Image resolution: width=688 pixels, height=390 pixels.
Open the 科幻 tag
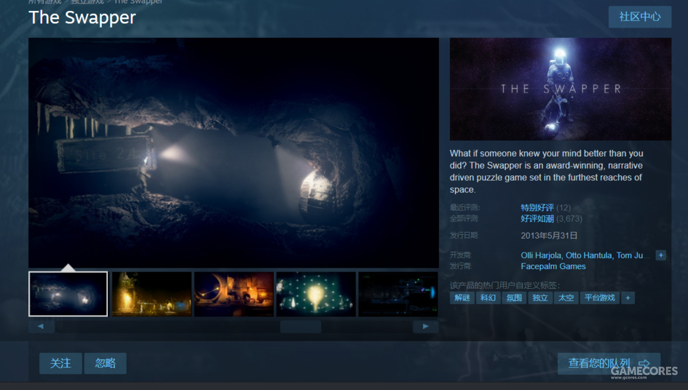click(488, 298)
